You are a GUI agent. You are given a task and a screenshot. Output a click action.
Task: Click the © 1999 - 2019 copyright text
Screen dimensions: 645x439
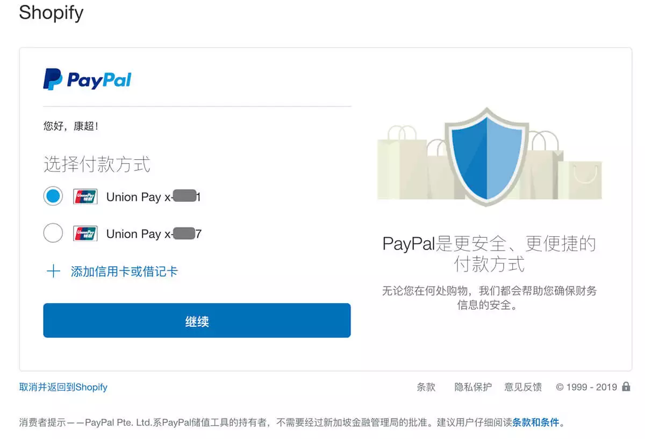[x=586, y=387]
